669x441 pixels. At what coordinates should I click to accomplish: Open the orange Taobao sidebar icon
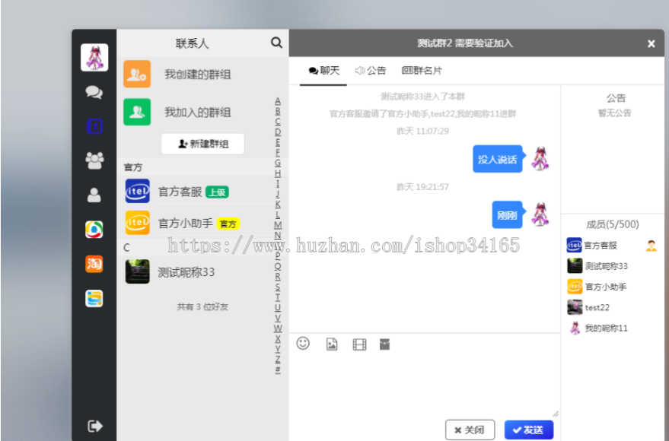point(94,264)
